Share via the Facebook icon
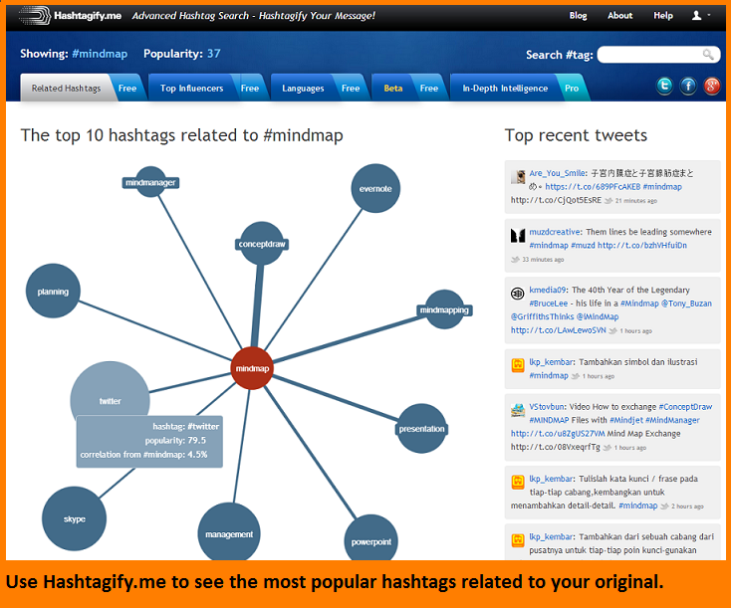The width and height of the screenshot is (731, 608). coord(688,86)
